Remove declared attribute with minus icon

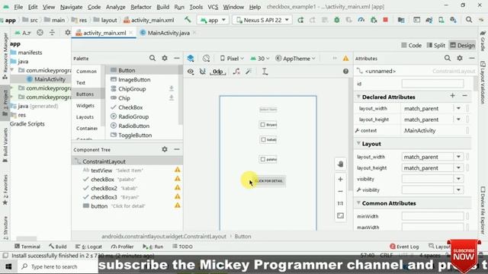pos(464,96)
